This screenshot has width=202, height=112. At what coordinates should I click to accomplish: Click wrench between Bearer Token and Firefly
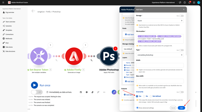(x=57, y=60)
